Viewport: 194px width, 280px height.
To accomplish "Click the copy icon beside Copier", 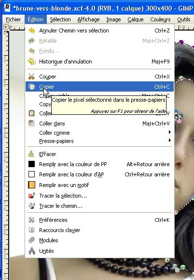I will click(x=32, y=87).
